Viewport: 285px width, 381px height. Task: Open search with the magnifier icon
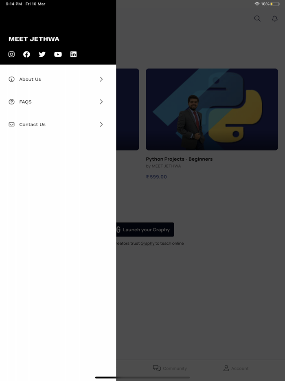(257, 18)
